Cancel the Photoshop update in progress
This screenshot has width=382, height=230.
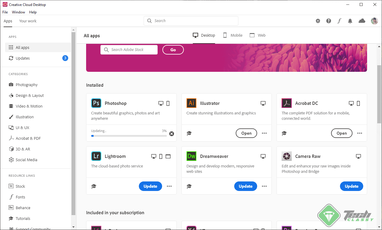point(171,134)
